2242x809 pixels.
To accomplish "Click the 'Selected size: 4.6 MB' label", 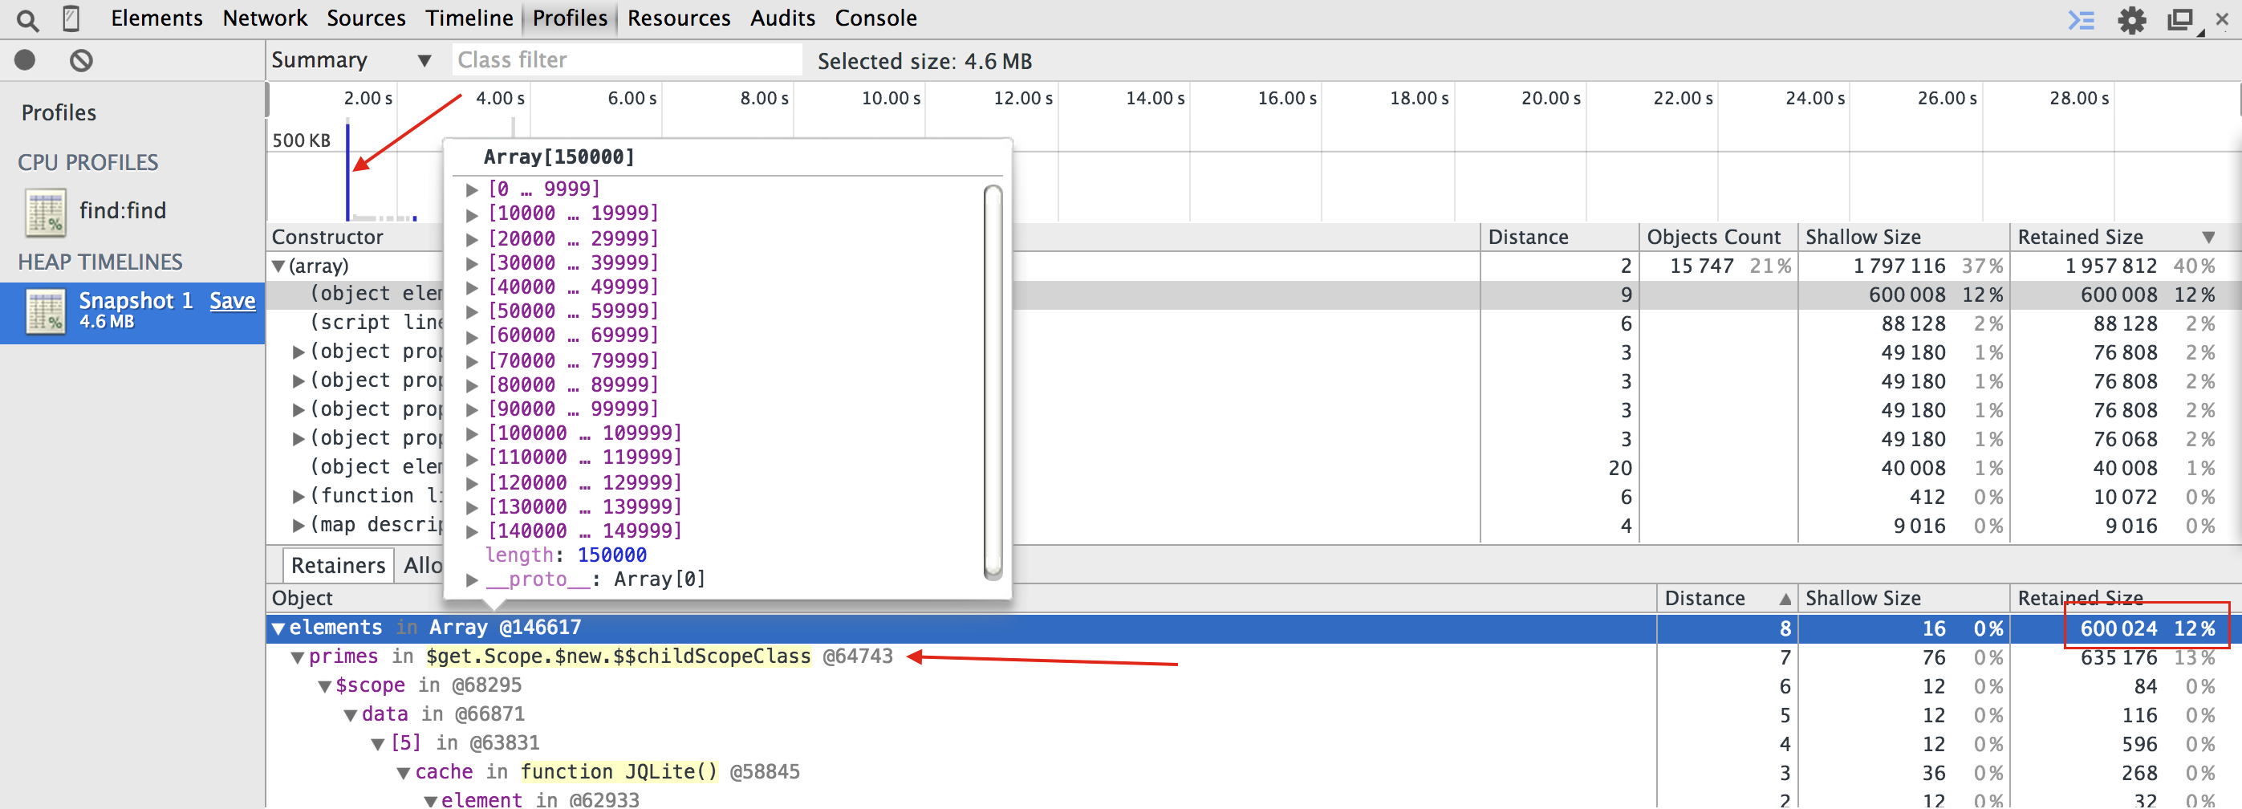I will tap(924, 61).
